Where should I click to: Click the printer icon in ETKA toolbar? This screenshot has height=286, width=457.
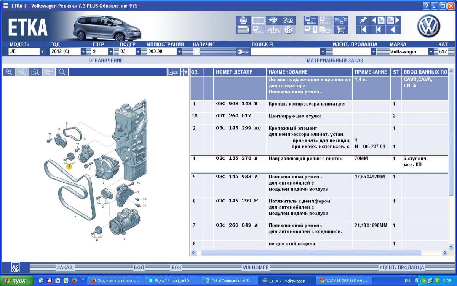pyautogui.click(x=243, y=21)
